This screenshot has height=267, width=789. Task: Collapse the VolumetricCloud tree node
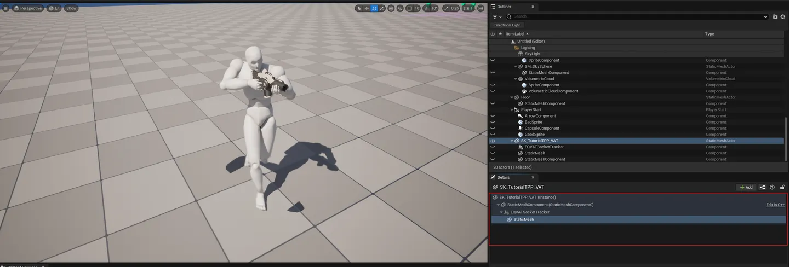pos(516,79)
